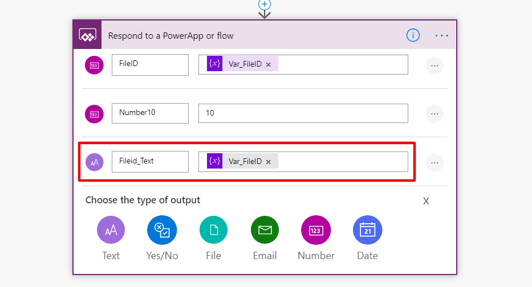Screen dimensions: 532x287
Task: Close the Choose the type of output panel
Action: (x=426, y=201)
